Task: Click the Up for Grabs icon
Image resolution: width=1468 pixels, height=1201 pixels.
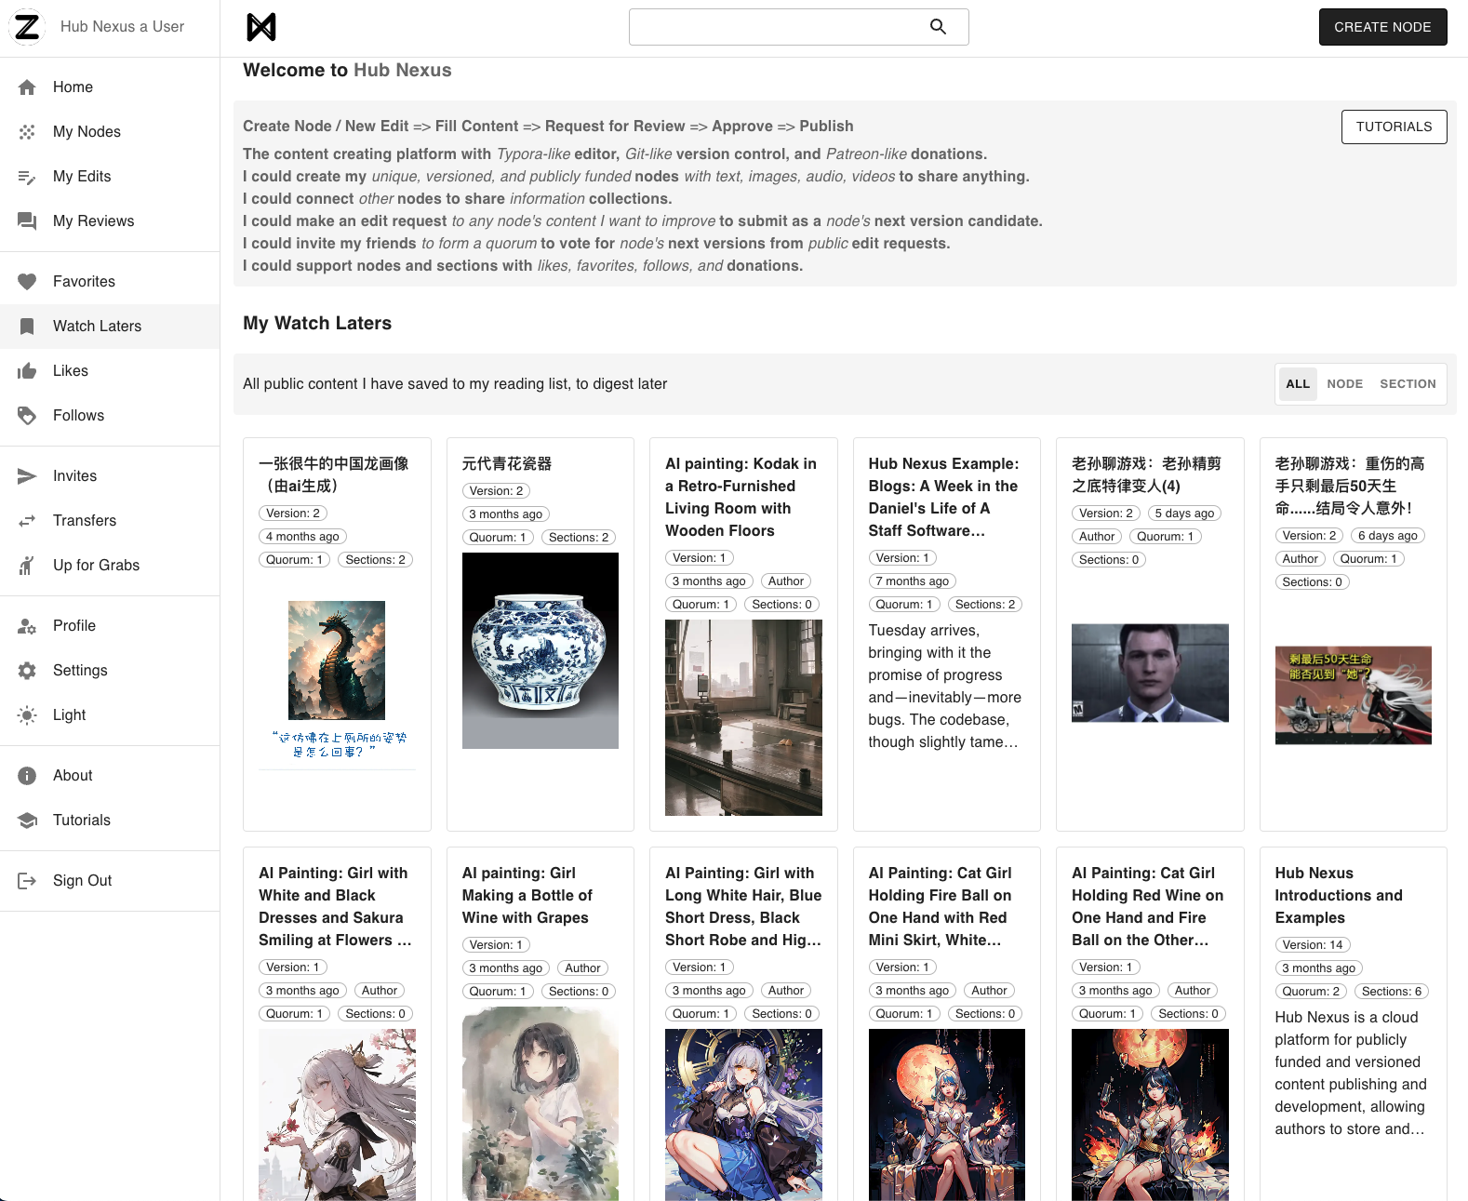Action: [27, 566]
